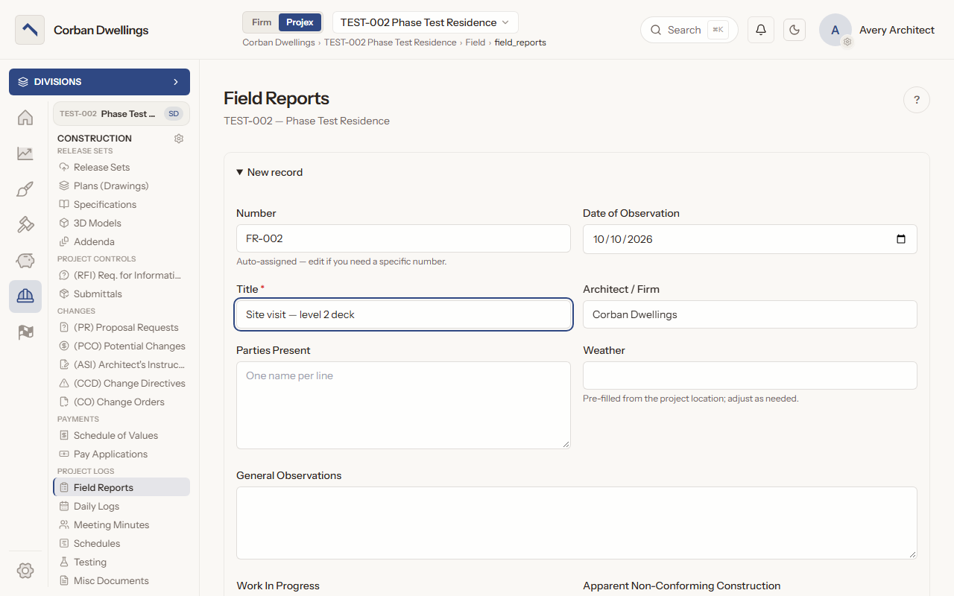The height and width of the screenshot is (596, 954).
Task: Click the Architect / Firm input field
Action: tap(750, 314)
